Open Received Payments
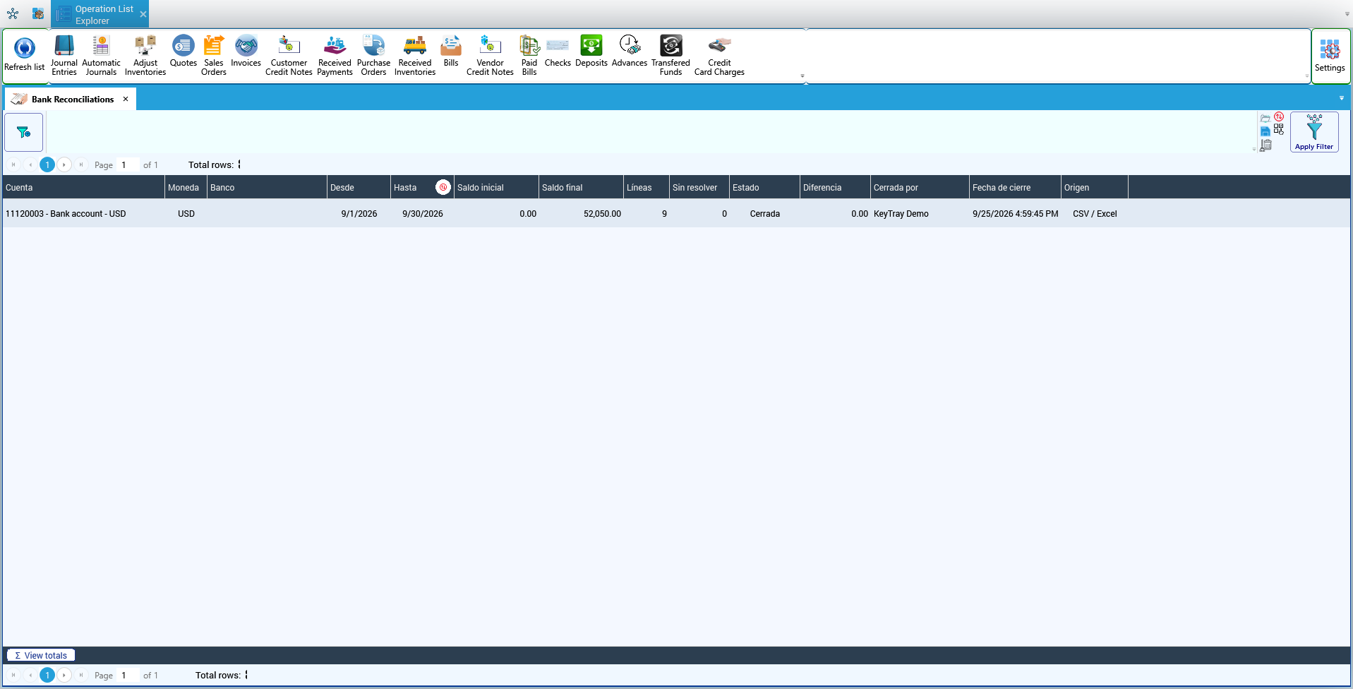The image size is (1353, 689). click(x=335, y=55)
